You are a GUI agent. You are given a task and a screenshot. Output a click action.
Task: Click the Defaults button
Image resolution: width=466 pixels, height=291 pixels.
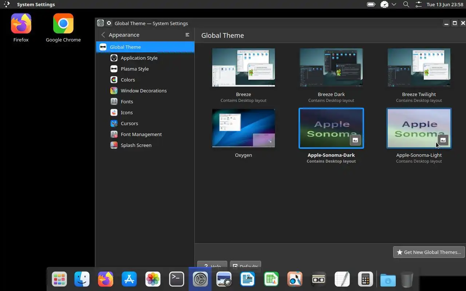tap(245, 266)
